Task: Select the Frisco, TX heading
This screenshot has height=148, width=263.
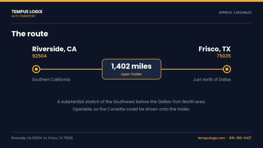Action: coord(214,49)
